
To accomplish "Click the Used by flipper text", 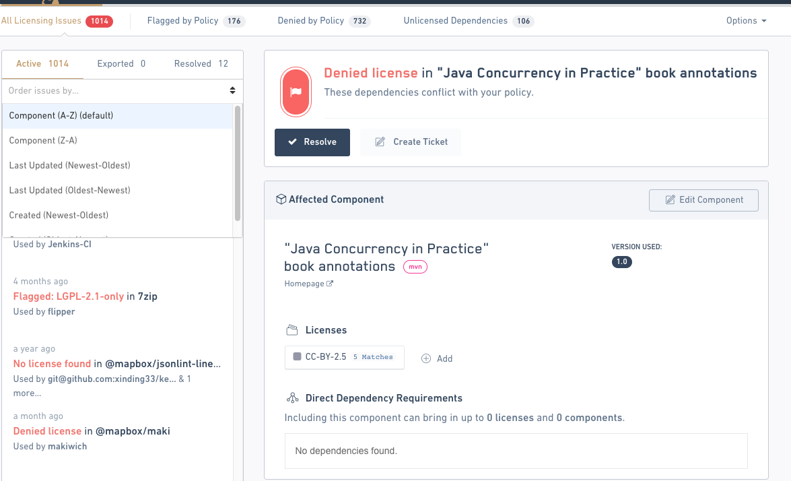I will pos(44,312).
